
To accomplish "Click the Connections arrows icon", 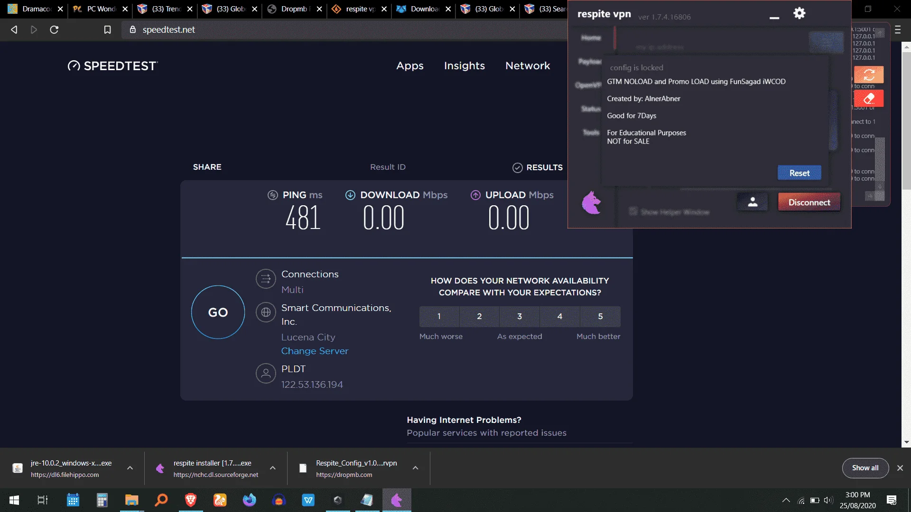I will point(266,279).
